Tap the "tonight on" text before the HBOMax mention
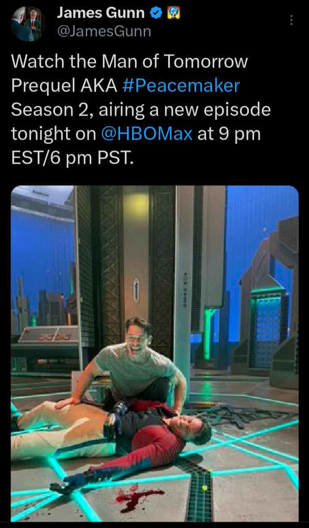309x528 pixels. [54, 134]
